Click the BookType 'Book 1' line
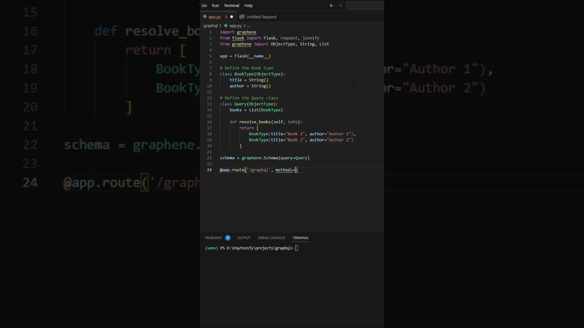The width and height of the screenshot is (584, 328). (x=302, y=134)
